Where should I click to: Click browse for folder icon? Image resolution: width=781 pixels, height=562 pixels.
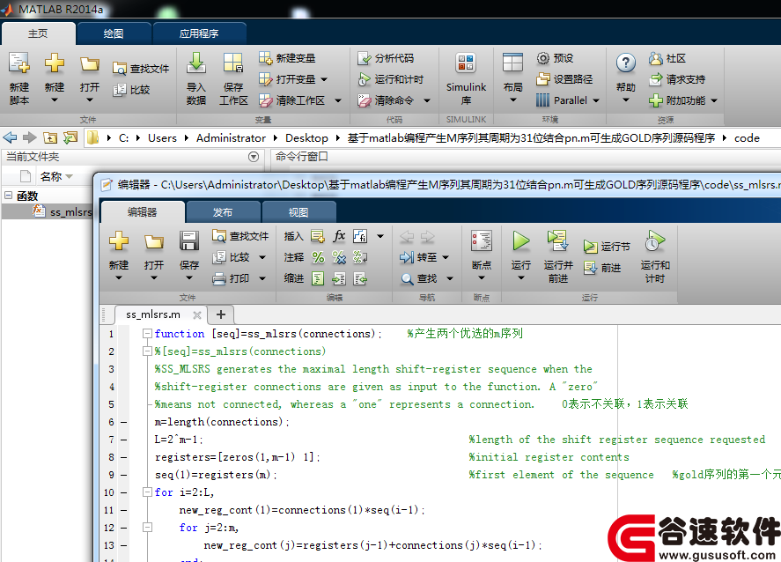(70, 138)
